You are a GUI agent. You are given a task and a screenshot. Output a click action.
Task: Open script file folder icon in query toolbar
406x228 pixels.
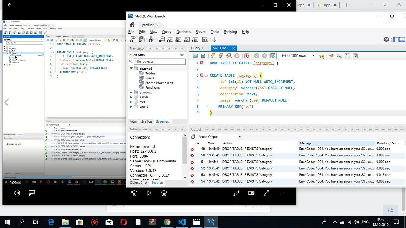coord(195,56)
